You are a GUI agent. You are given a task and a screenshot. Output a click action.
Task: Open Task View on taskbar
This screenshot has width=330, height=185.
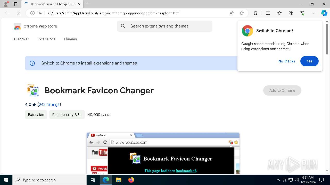click(93, 180)
